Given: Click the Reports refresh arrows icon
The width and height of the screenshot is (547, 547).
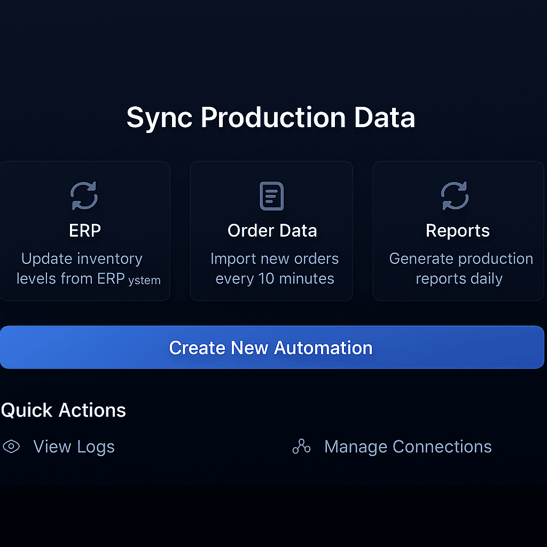Looking at the screenshot, I should pos(455,196).
